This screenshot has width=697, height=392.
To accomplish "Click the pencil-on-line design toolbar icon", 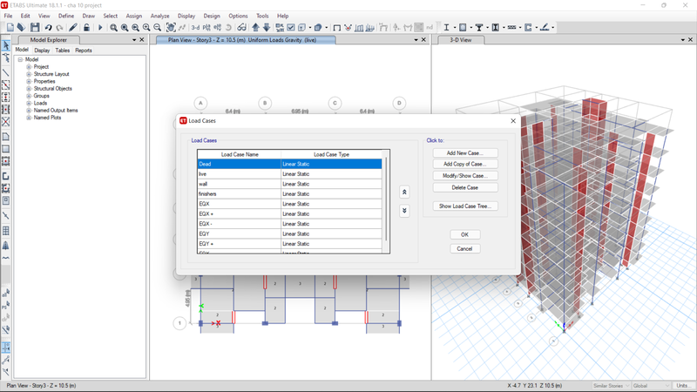I will 544,28.
